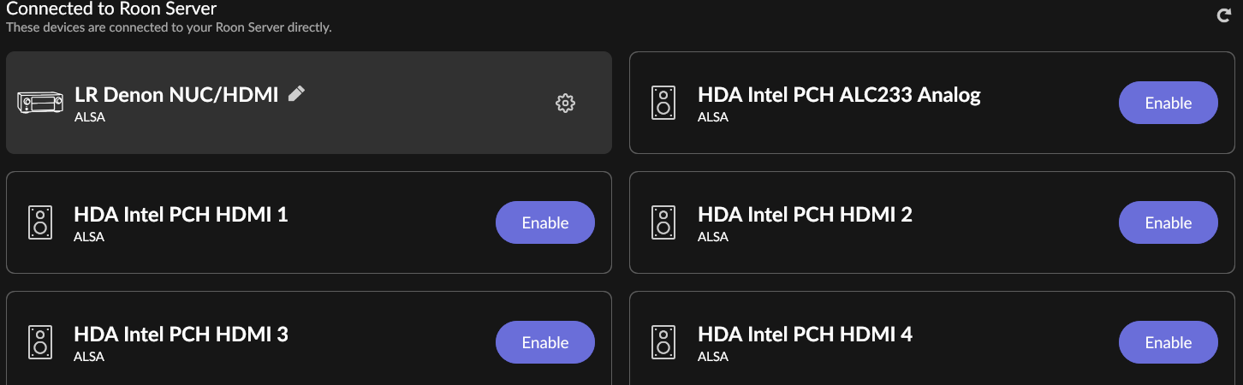1243x385 pixels.
Task: Click the HDA Intel PCH ALC233 Analog title
Action: [839, 94]
